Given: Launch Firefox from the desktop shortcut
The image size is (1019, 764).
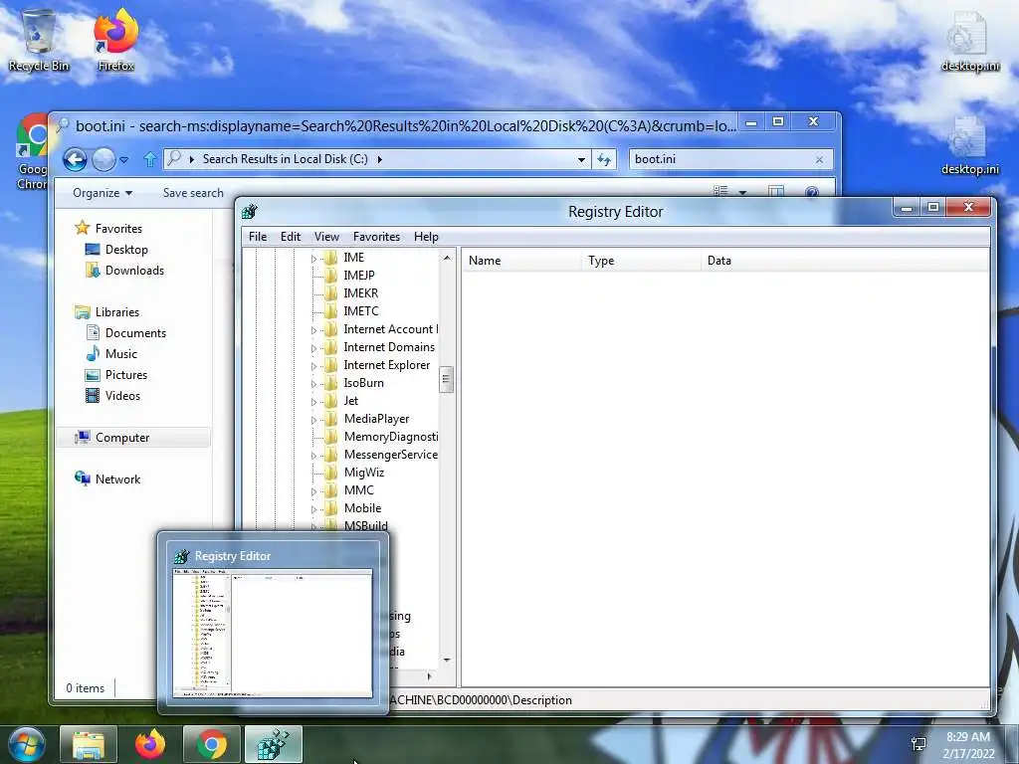Looking at the screenshot, I should tap(115, 39).
